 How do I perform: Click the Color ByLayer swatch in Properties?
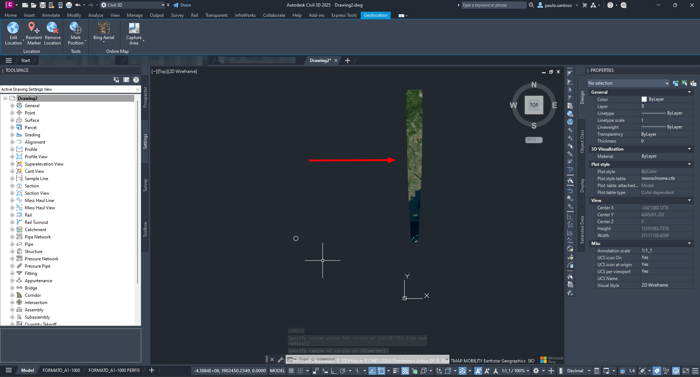pyautogui.click(x=644, y=99)
